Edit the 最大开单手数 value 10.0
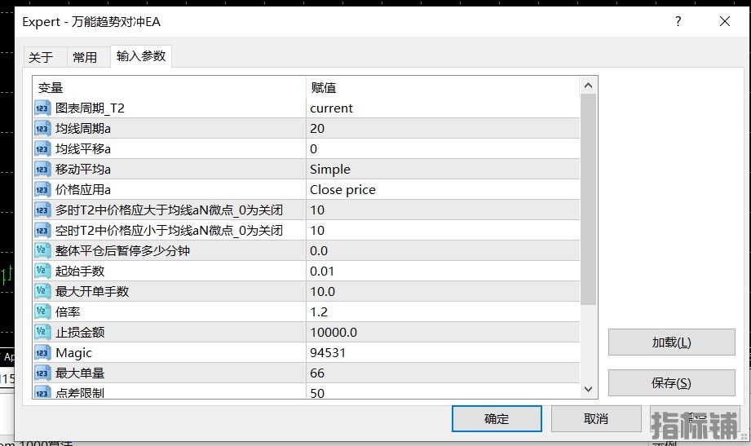751x446 pixels. tap(440, 292)
